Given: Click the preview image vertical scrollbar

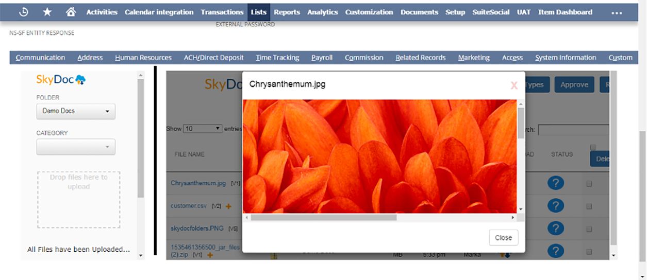Looking at the screenshot, I should tap(521, 124).
